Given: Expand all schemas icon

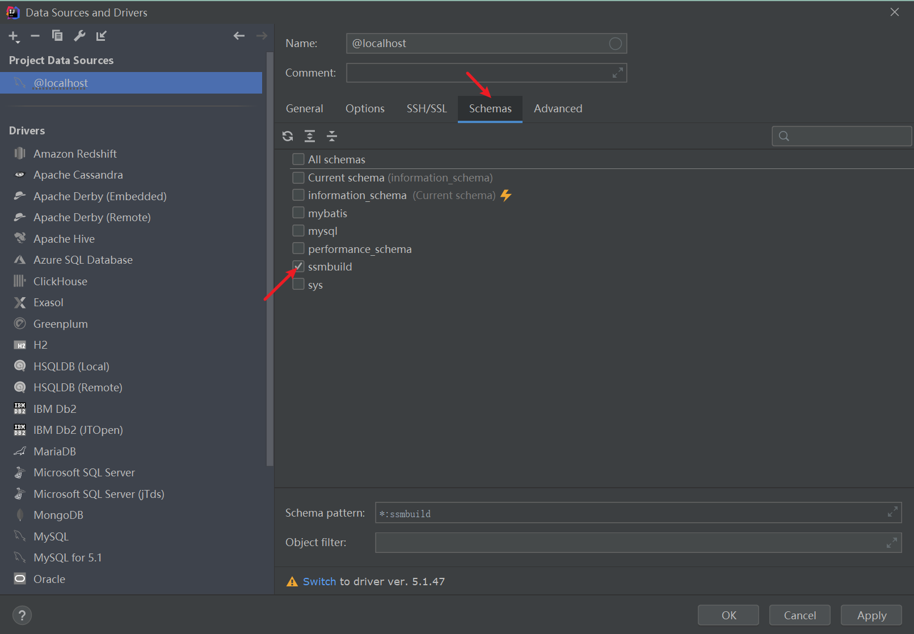Looking at the screenshot, I should 310,136.
